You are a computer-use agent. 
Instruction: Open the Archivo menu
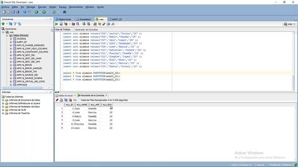(5, 7)
